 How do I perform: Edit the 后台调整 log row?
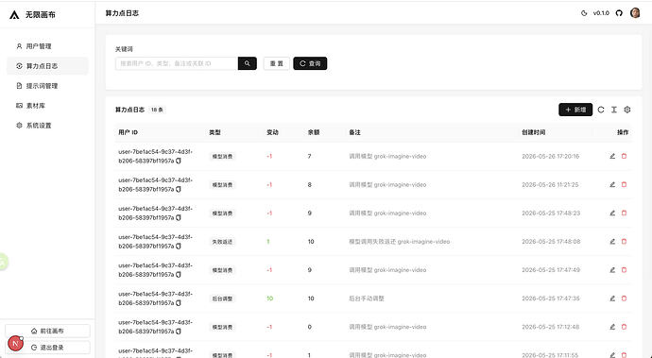[612, 298]
